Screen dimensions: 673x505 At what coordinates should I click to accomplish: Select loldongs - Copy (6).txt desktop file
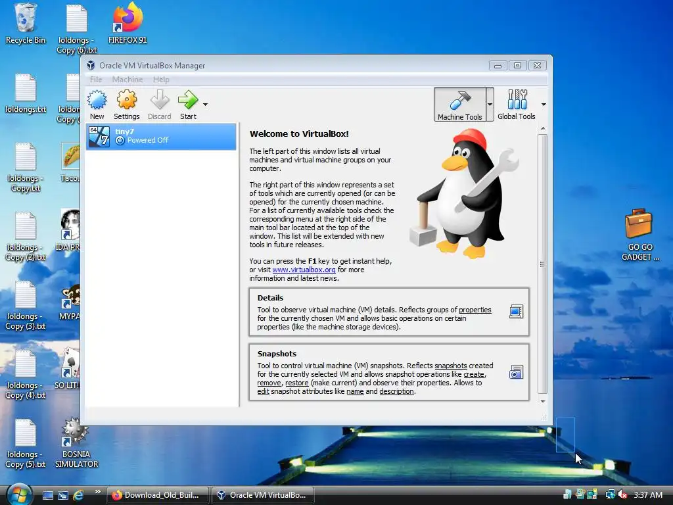coord(77,28)
